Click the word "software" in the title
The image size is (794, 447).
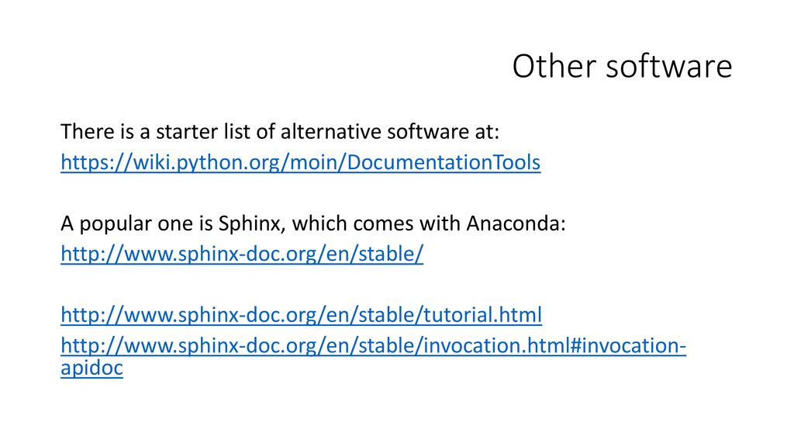click(x=669, y=67)
